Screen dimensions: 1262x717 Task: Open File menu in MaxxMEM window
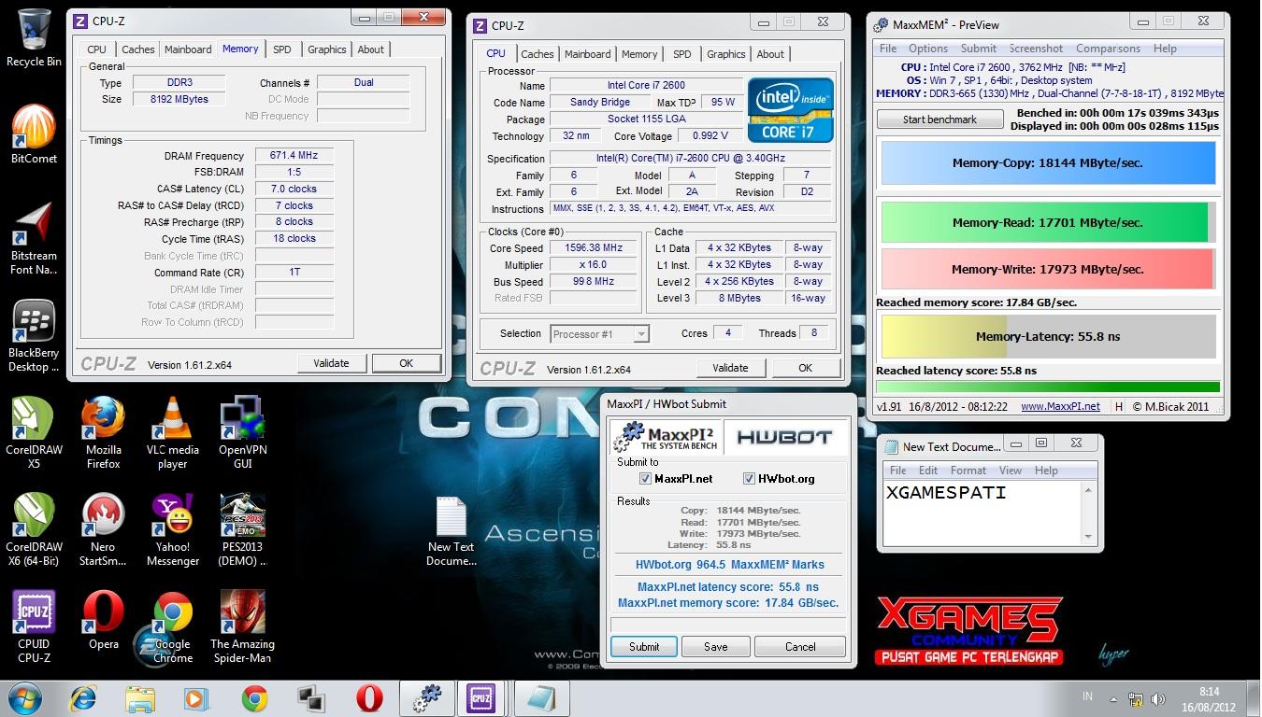pyautogui.click(x=888, y=49)
